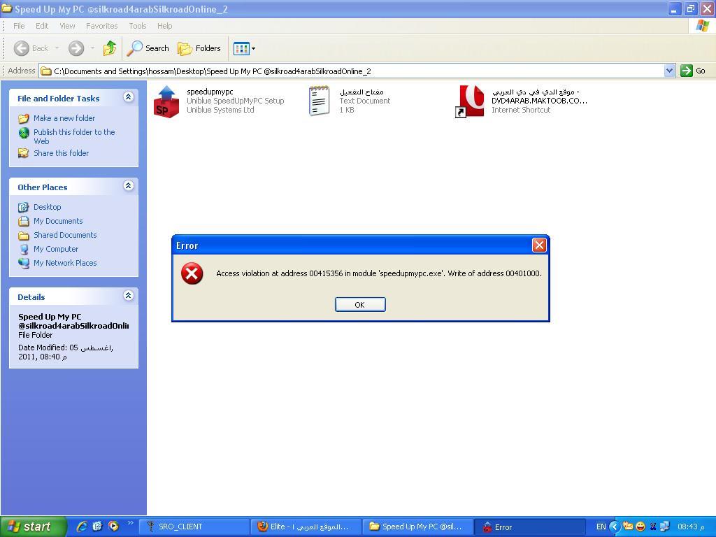Open My Network Places link
This screenshot has height=537, width=716.
point(65,263)
